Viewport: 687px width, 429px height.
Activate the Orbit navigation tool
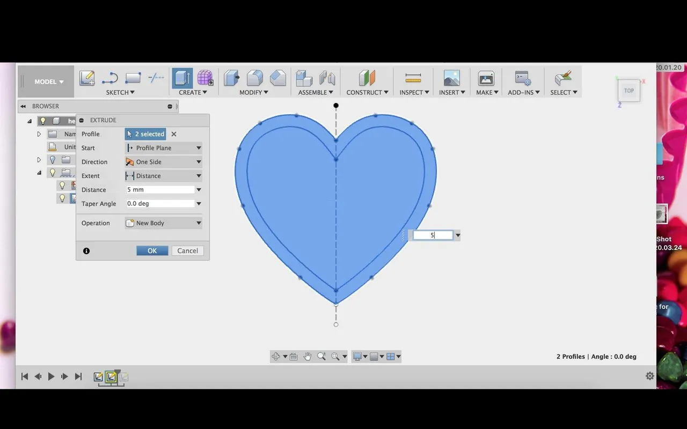(x=276, y=357)
